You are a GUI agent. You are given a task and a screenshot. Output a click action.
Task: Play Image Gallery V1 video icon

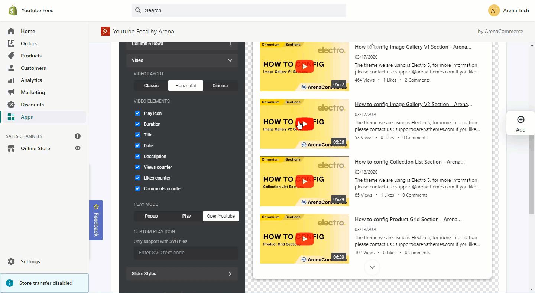point(305,66)
